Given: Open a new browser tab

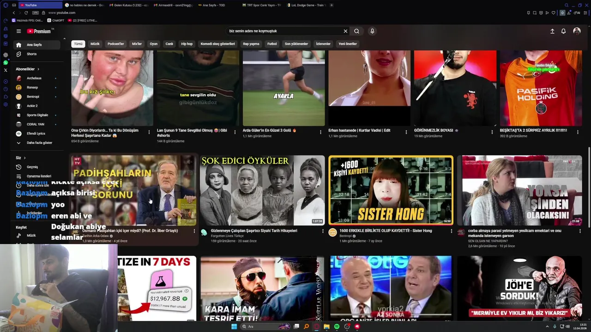Looking at the screenshot, I should (332, 5).
